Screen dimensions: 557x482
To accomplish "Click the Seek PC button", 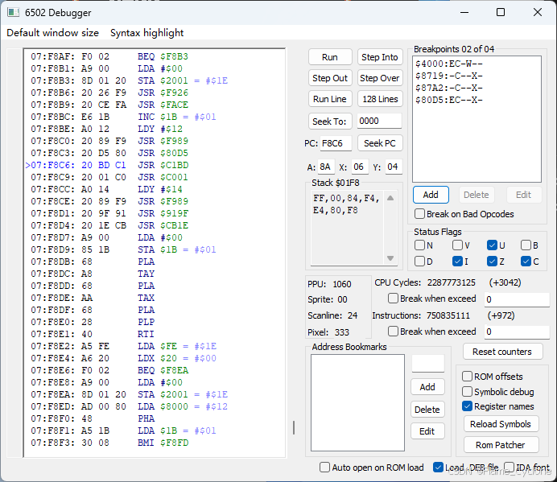I will tap(379, 143).
